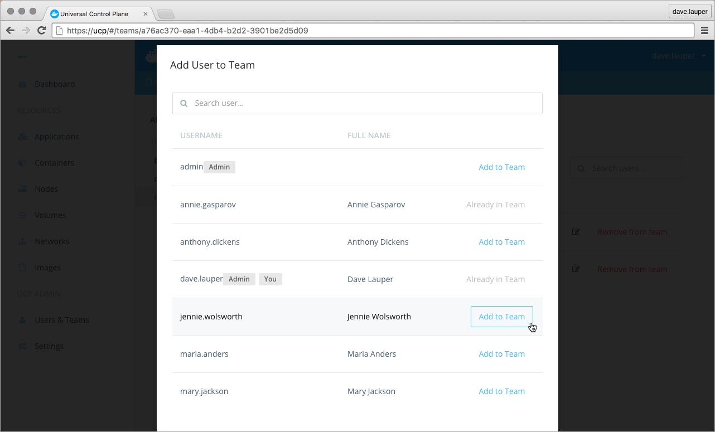Viewport: 715px width, 432px height.
Task: Click the Dashboard icon in sidebar
Action: [x=22, y=85]
